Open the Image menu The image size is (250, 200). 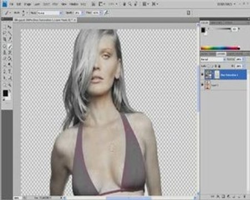point(27,4)
